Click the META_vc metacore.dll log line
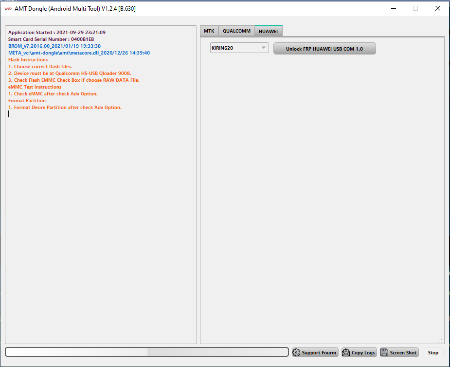Viewport: 450px width, 367px height. click(79, 53)
